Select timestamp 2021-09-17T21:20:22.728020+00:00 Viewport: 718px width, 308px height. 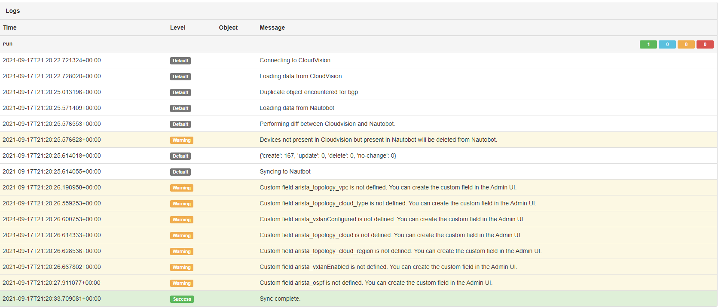[x=52, y=76]
